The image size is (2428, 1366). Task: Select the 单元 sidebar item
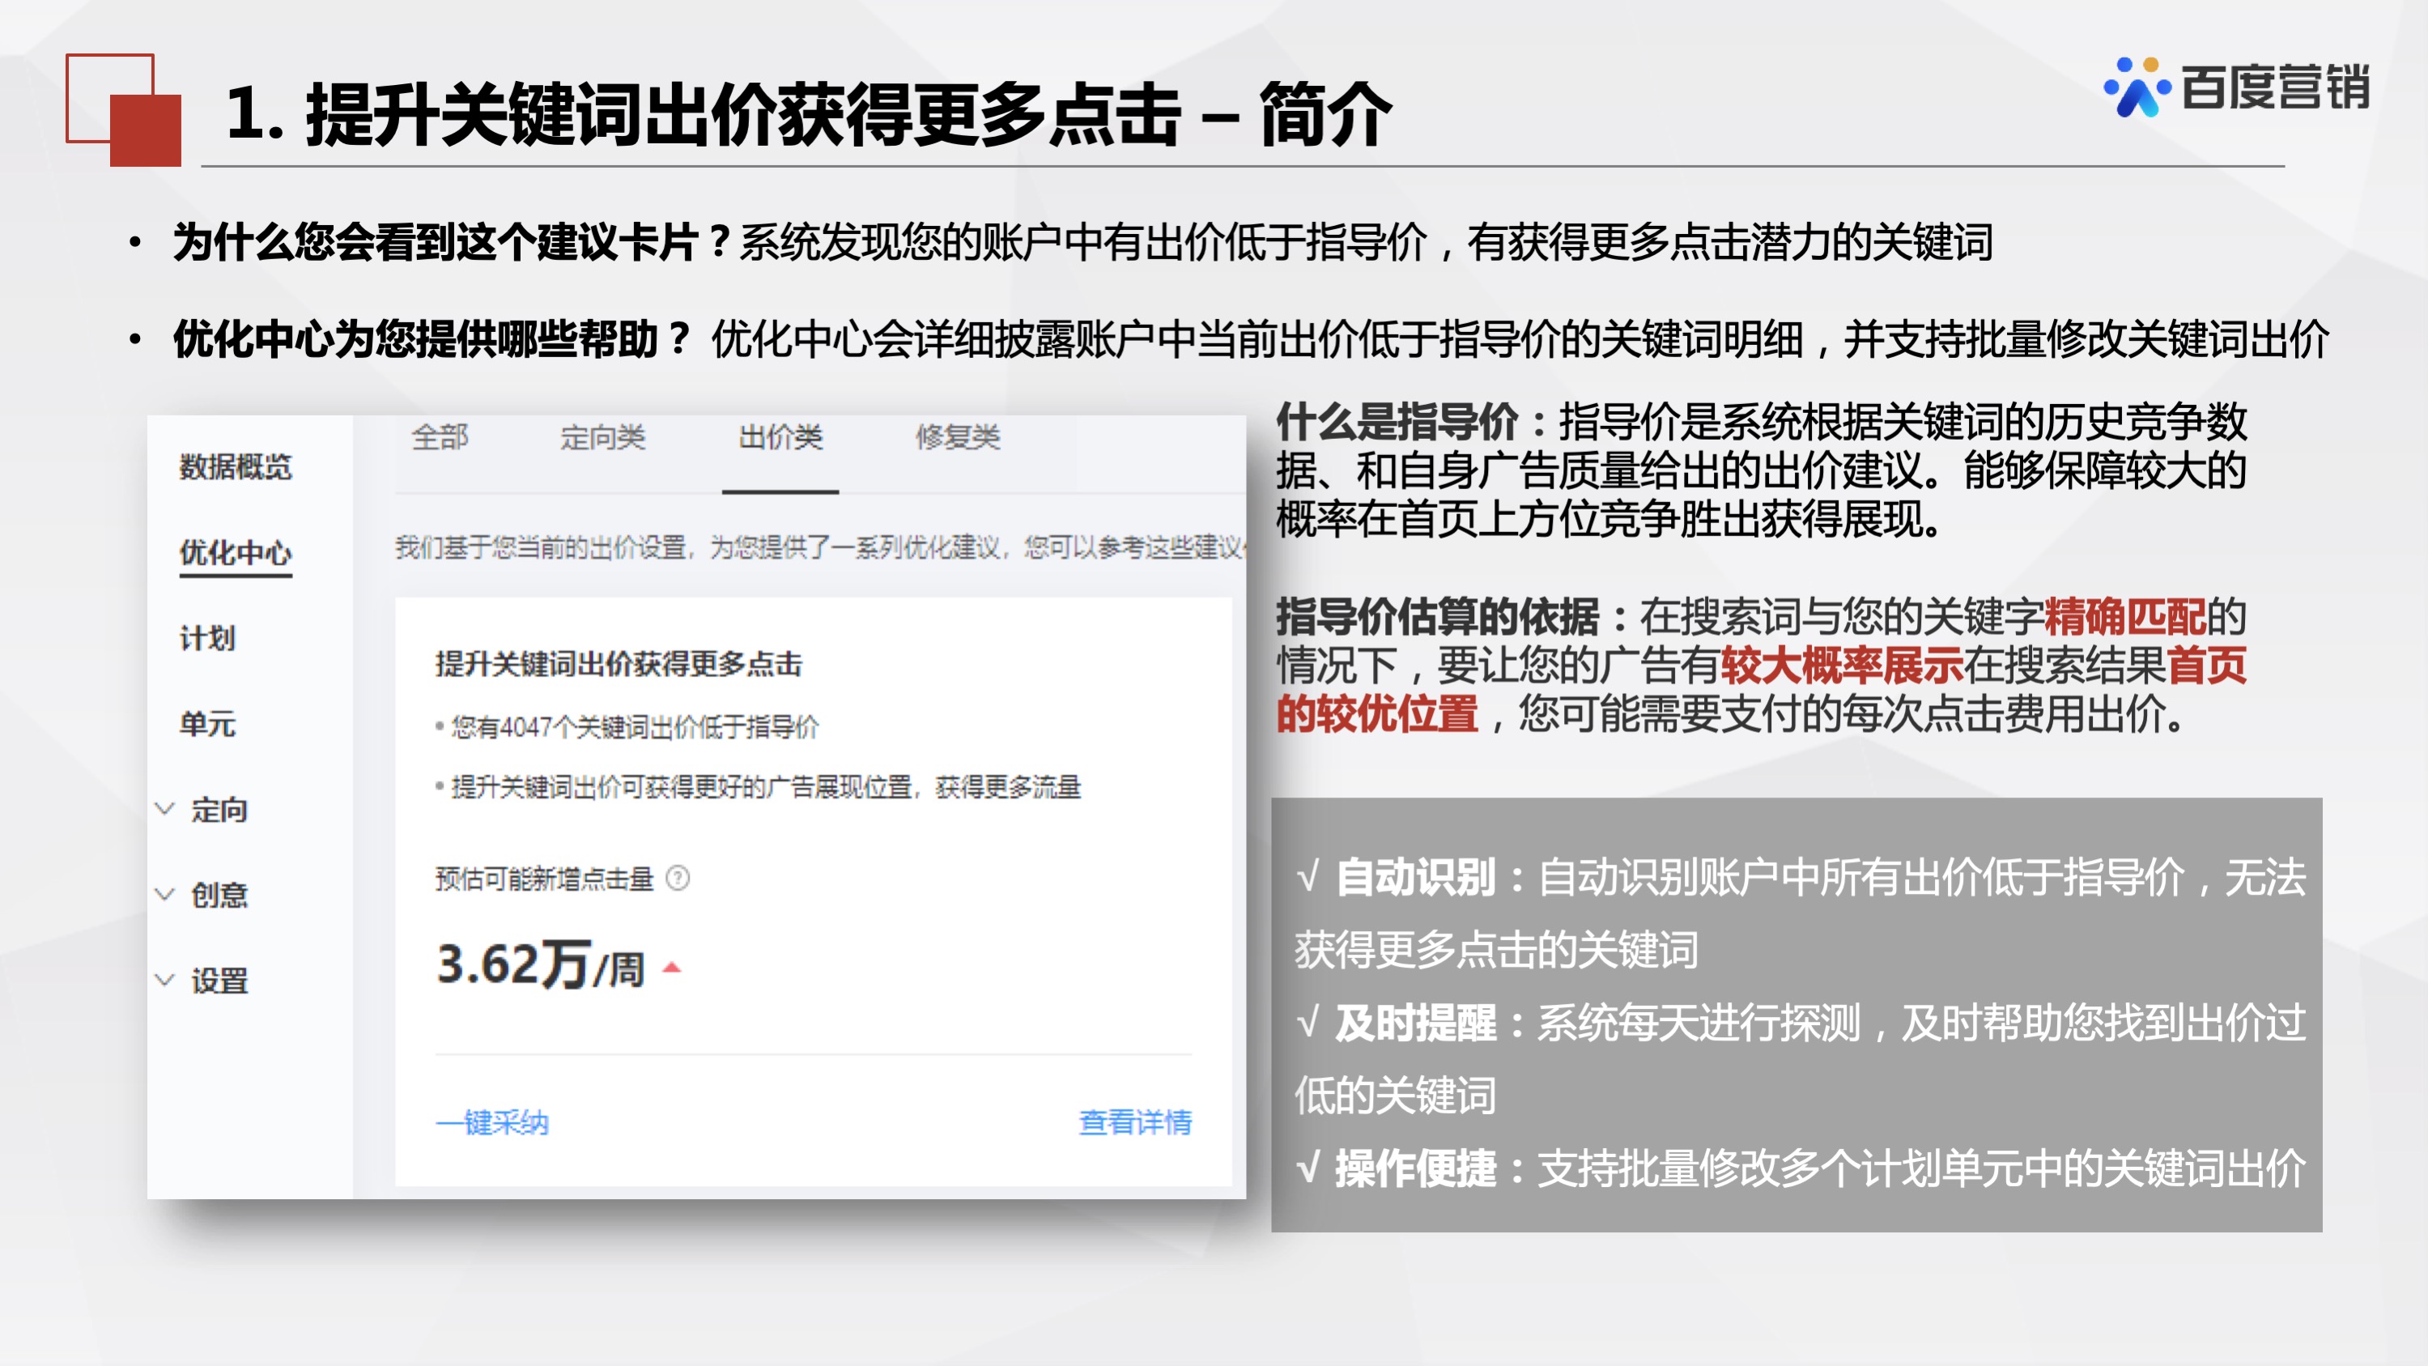(x=206, y=724)
